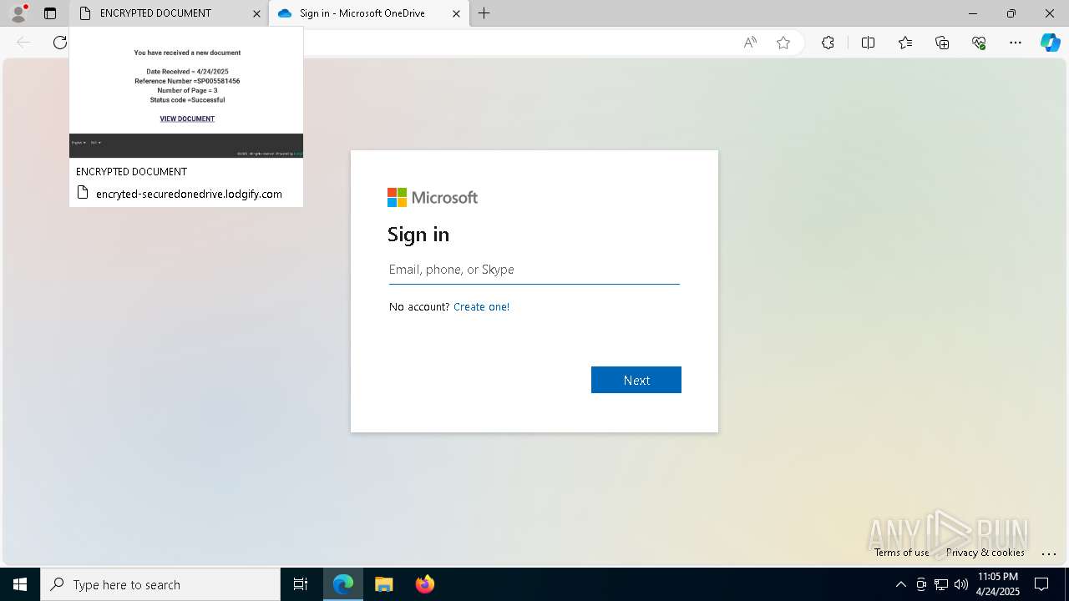Restore down the Edge window

(x=1011, y=13)
